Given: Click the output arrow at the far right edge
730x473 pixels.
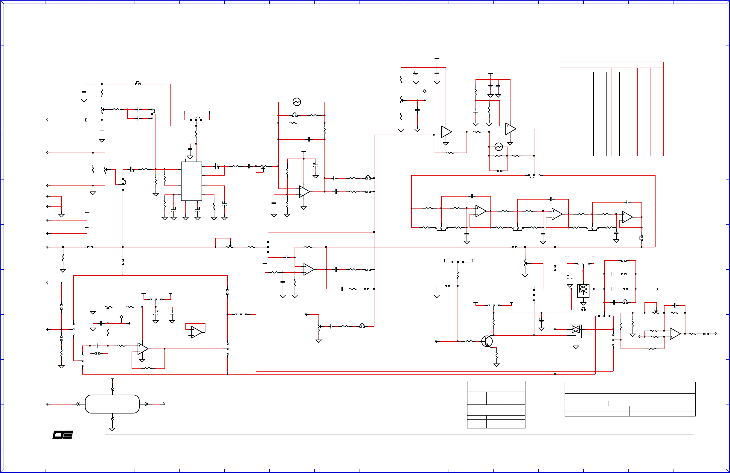Looking at the screenshot, I should (715, 334).
